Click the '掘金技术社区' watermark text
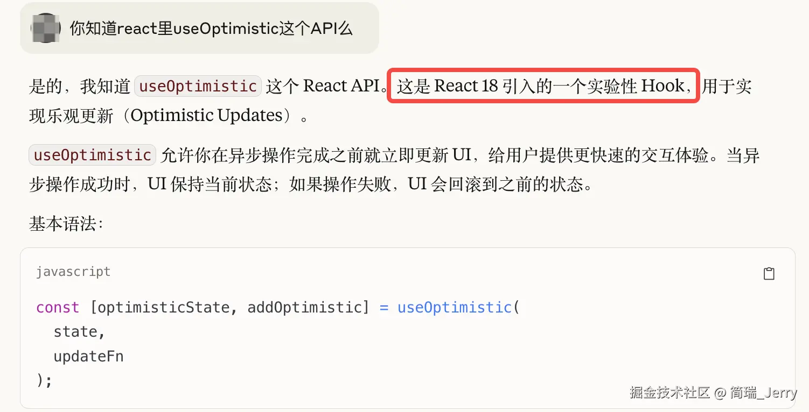This screenshot has height=412, width=809. pos(669,393)
